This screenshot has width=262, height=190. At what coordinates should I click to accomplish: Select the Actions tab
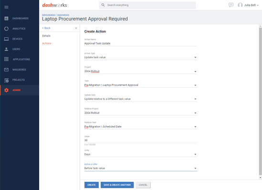coord(47,43)
